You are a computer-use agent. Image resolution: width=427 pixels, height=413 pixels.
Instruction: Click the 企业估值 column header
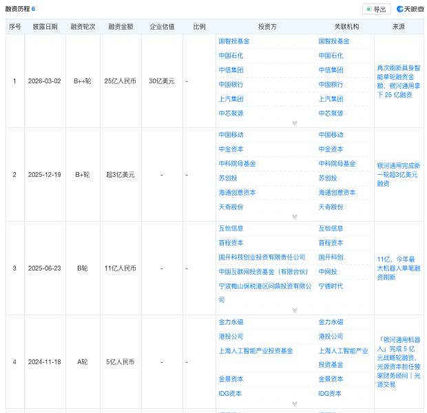tap(162, 27)
